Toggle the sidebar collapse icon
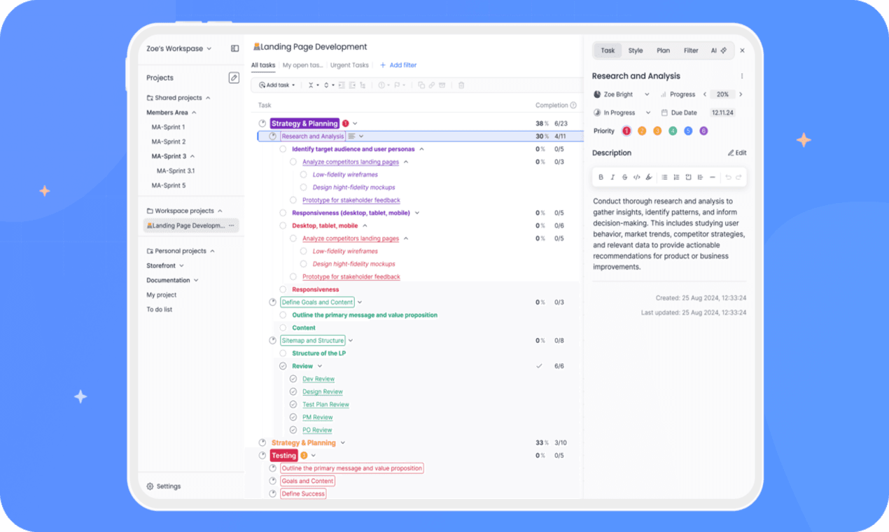This screenshot has height=532, width=889. coord(234,49)
